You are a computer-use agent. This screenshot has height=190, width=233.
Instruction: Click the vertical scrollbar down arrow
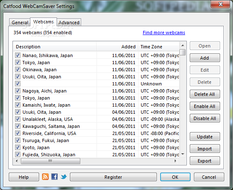tap(183, 154)
